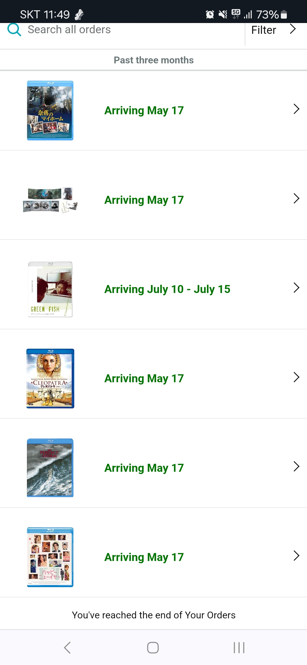The image size is (307, 665).
Task: Tap the Android home navigation button
Action: coord(153,648)
